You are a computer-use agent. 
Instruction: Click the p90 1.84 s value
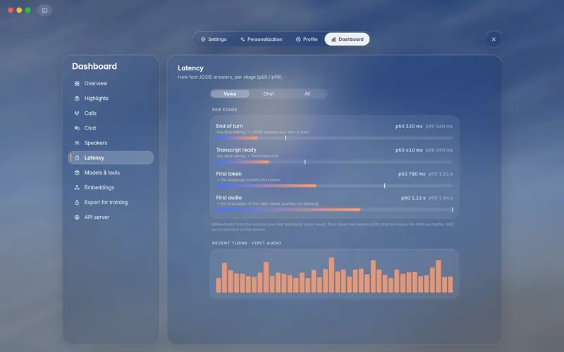point(441,198)
